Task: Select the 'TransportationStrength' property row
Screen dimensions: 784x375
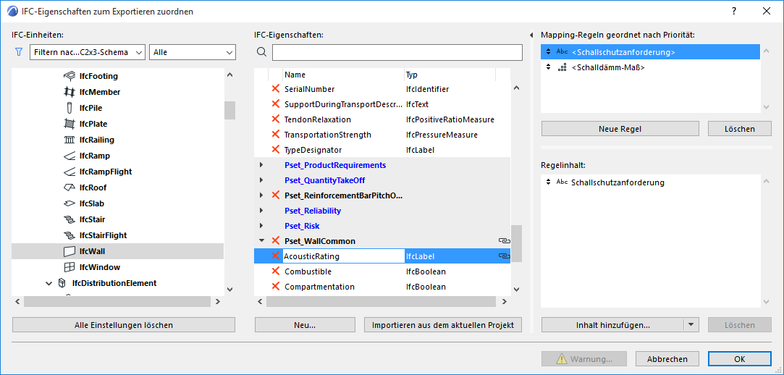Action: click(382, 135)
